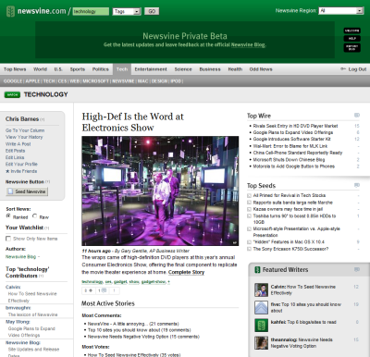Click the Log Out link
Image resolution: width=370 pixels, height=357 pixels.
click(357, 69)
